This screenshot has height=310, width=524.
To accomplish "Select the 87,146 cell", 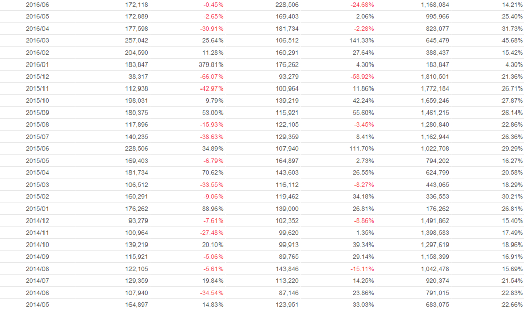I will click(x=288, y=293).
